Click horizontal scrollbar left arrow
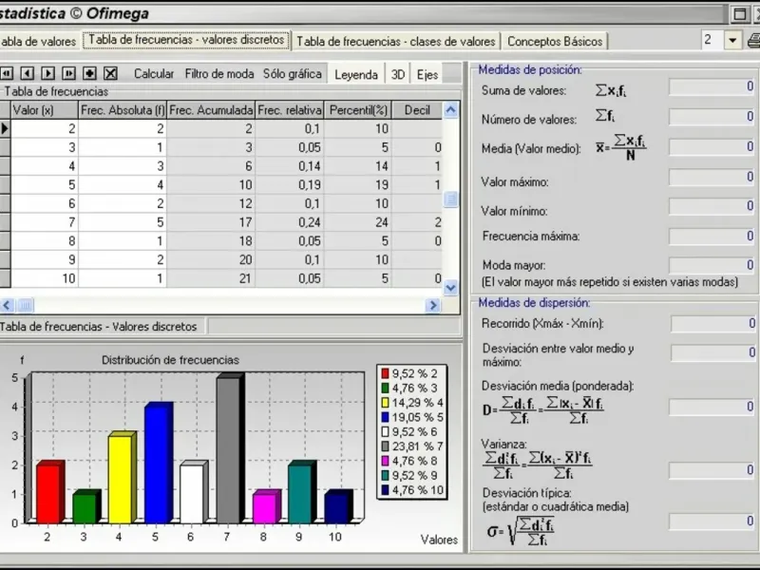The height and width of the screenshot is (570, 760). [7, 305]
